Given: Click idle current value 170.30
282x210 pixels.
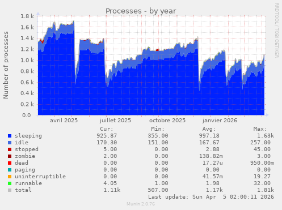Looking at the screenshot, I should pos(107,143).
